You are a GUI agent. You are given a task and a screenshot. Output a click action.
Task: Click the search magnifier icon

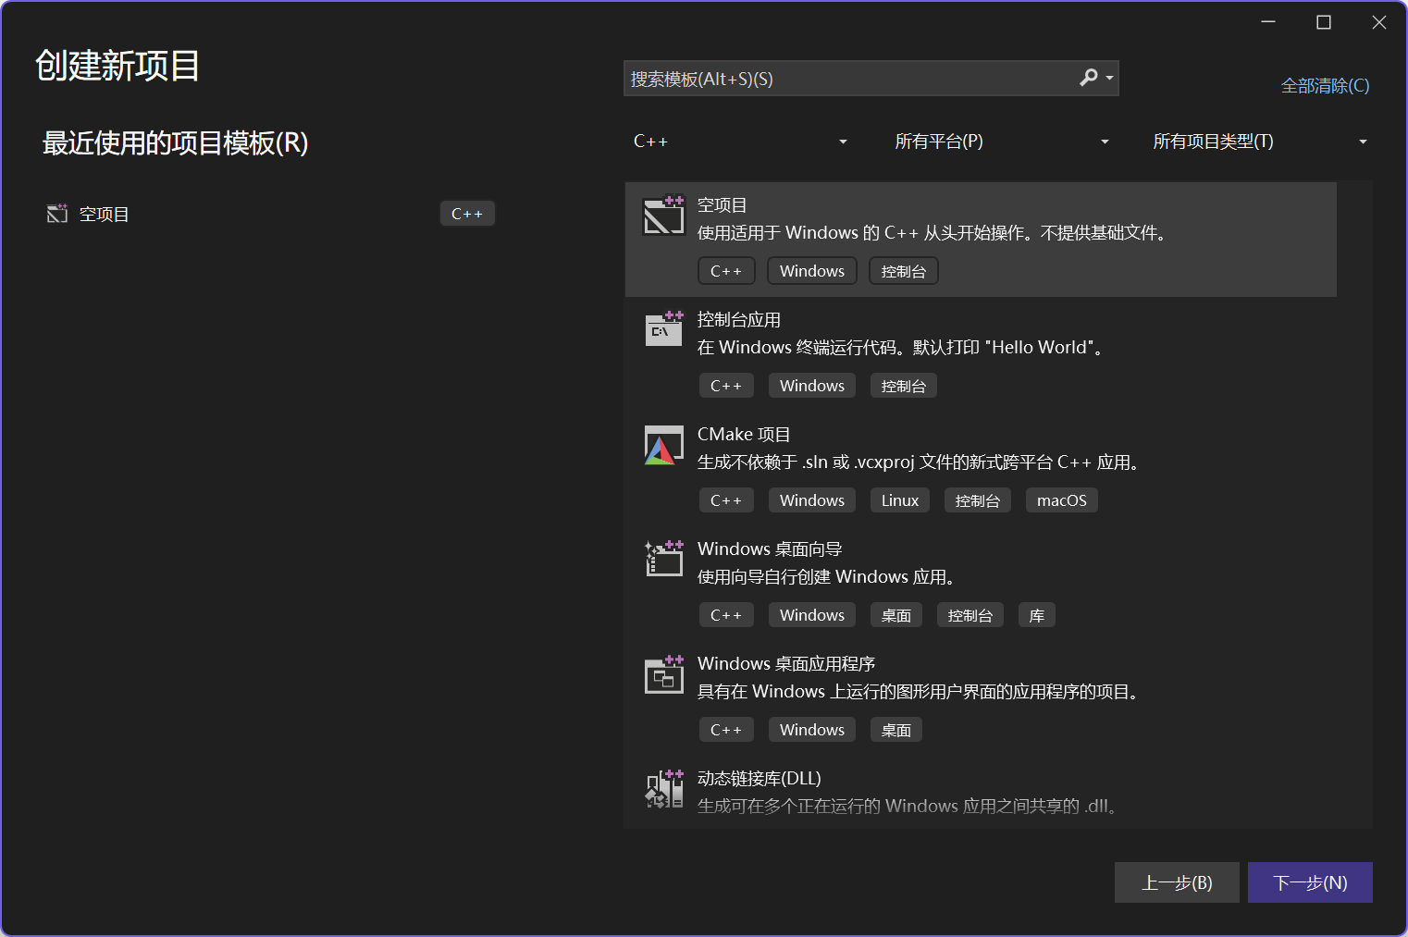click(x=1089, y=78)
